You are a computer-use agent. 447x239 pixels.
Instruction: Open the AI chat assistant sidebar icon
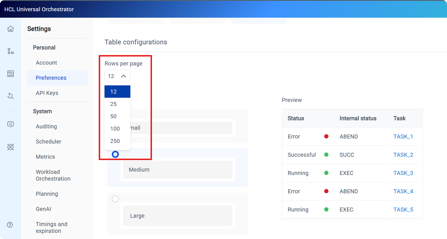click(x=10, y=124)
